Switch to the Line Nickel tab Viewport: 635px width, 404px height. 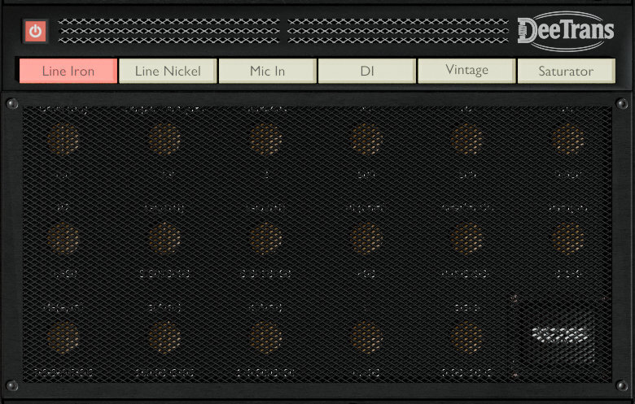(x=168, y=71)
